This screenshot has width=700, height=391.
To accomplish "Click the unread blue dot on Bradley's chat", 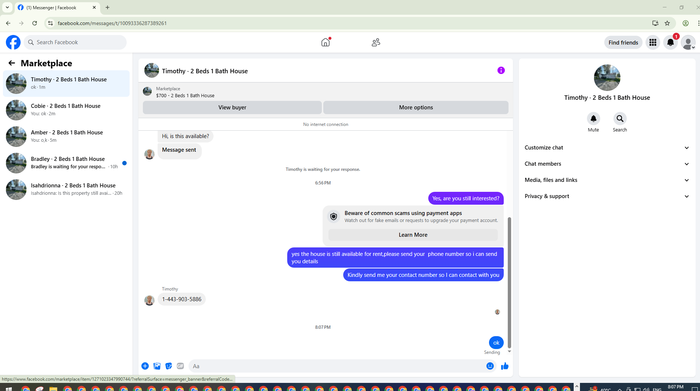I will coord(124,163).
